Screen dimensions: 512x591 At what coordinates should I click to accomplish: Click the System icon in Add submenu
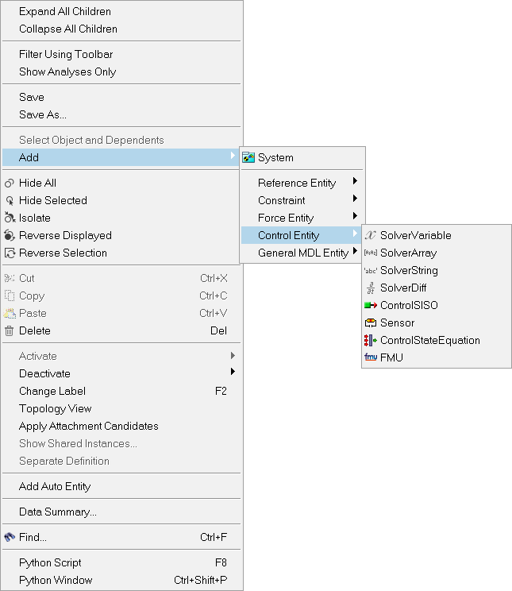point(248,157)
